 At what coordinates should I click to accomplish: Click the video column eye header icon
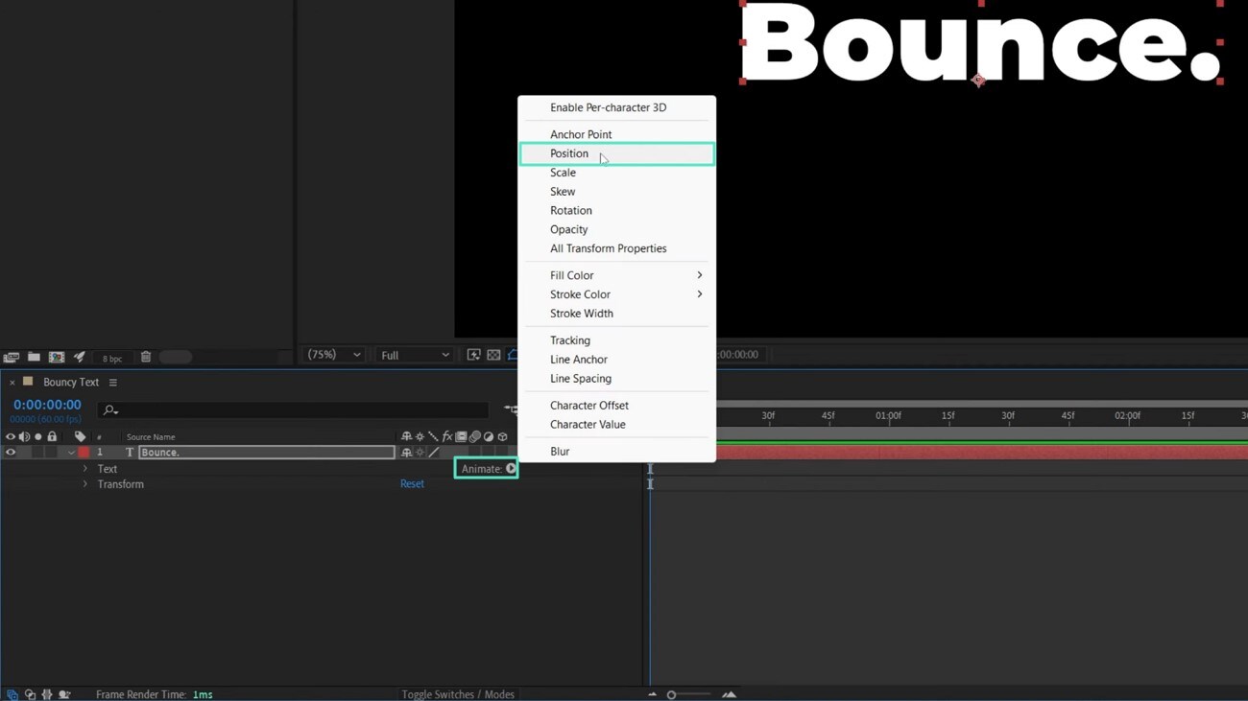(x=11, y=437)
